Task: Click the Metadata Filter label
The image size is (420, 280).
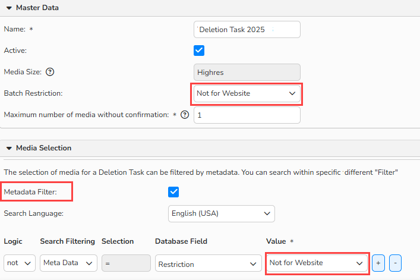Action: coord(30,192)
